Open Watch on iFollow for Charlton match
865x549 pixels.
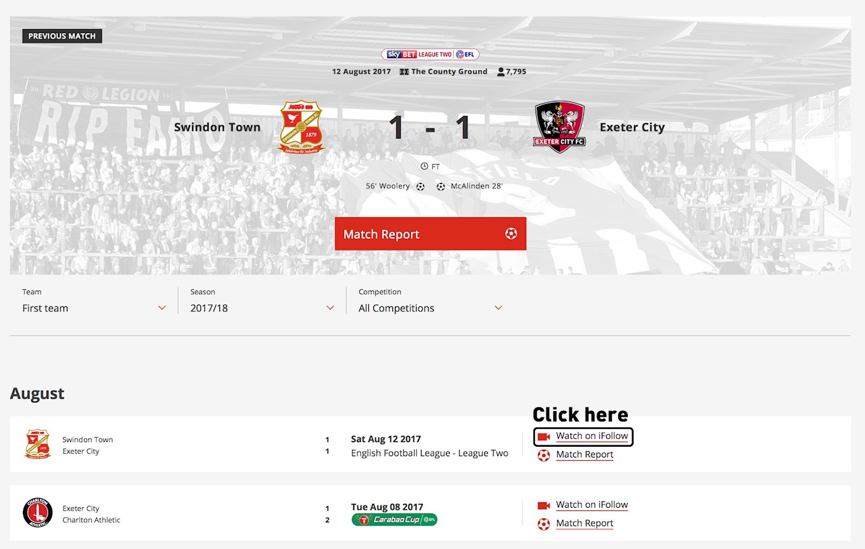pos(592,505)
